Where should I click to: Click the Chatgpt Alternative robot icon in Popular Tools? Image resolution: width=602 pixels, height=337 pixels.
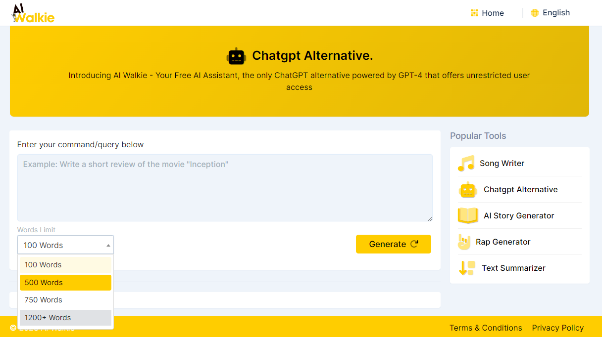[x=467, y=190]
